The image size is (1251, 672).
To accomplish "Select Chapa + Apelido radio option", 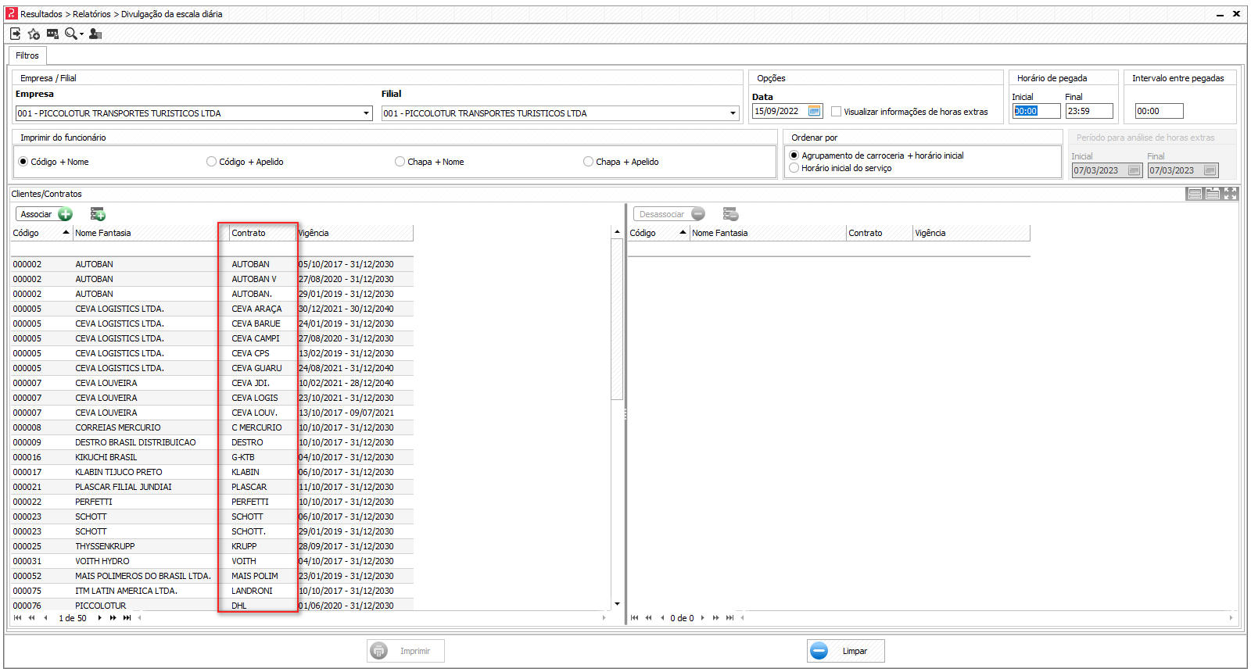I will pyautogui.click(x=588, y=162).
